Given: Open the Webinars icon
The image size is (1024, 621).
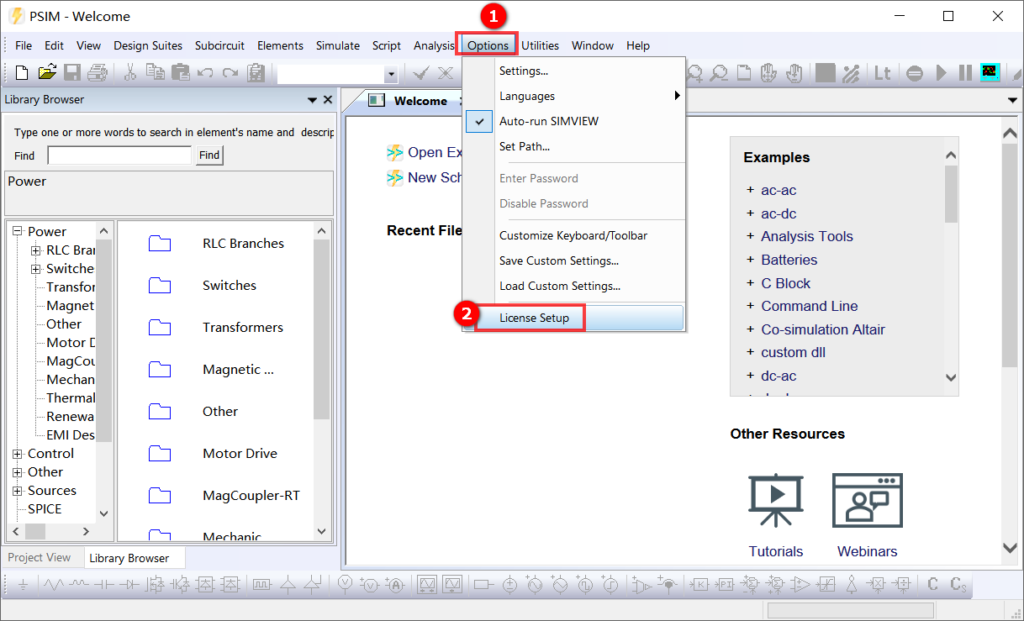Looking at the screenshot, I should click(x=867, y=501).
